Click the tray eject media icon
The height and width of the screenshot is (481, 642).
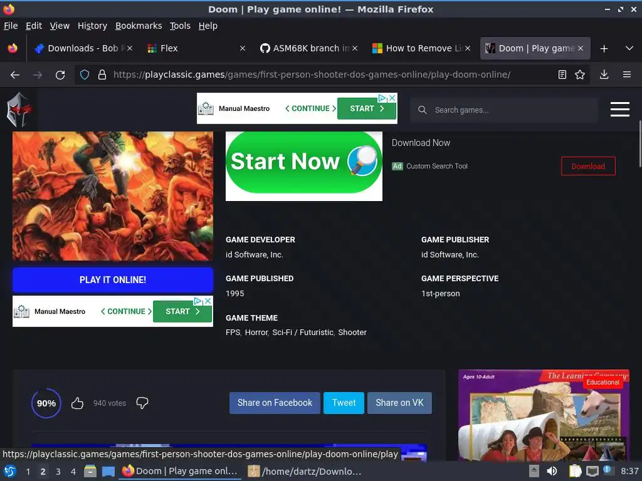pyautogui.click(x=534, y=471)
